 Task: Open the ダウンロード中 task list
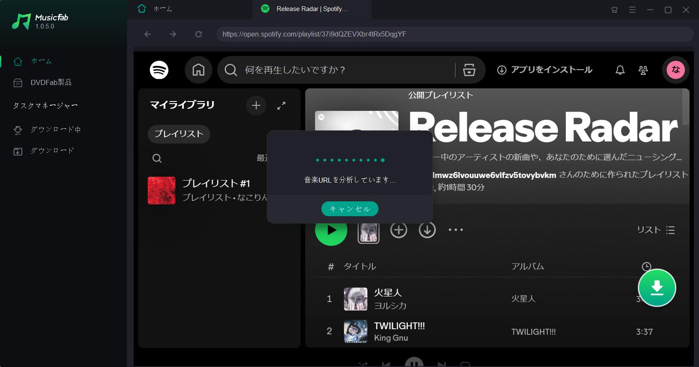coord(55,130)
